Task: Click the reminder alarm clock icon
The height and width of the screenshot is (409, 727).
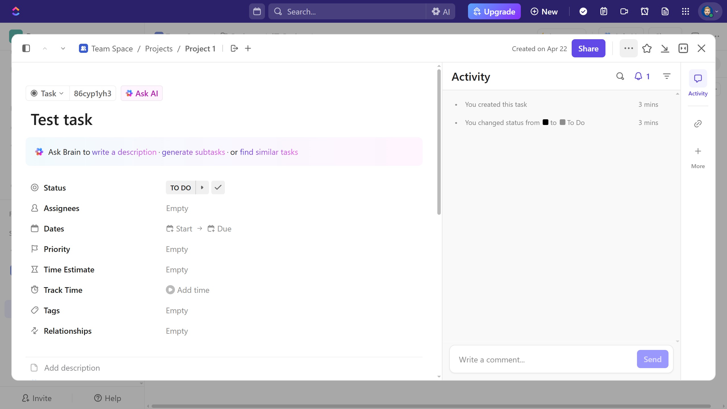Action: pos(644,11)
